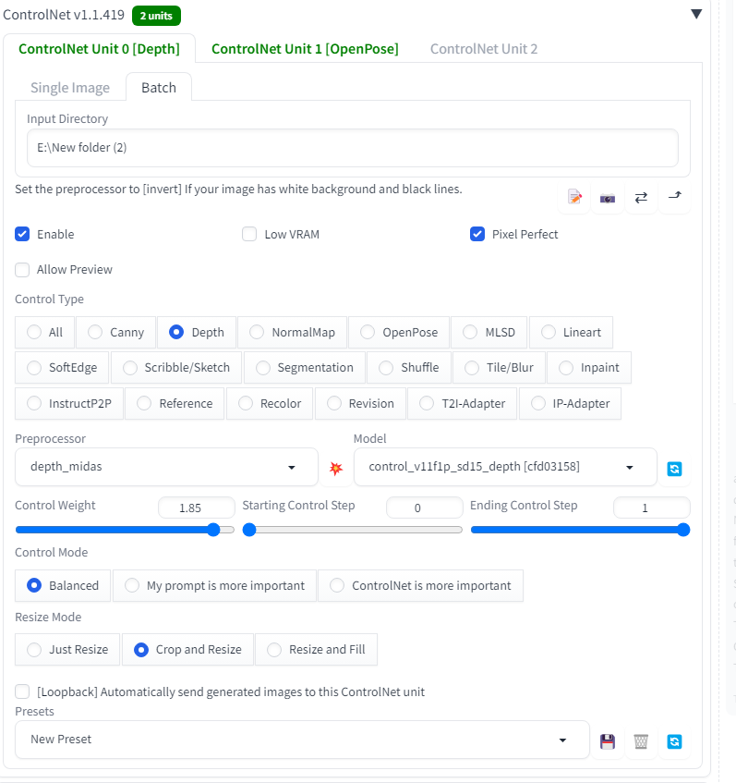Open the Presets dropdown
This screenshot has height=783, width=736.
coord(301,740)
